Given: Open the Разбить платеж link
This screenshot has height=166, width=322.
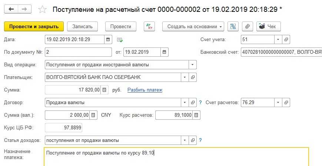Looking at the screenshot, I should pos(145,90).
